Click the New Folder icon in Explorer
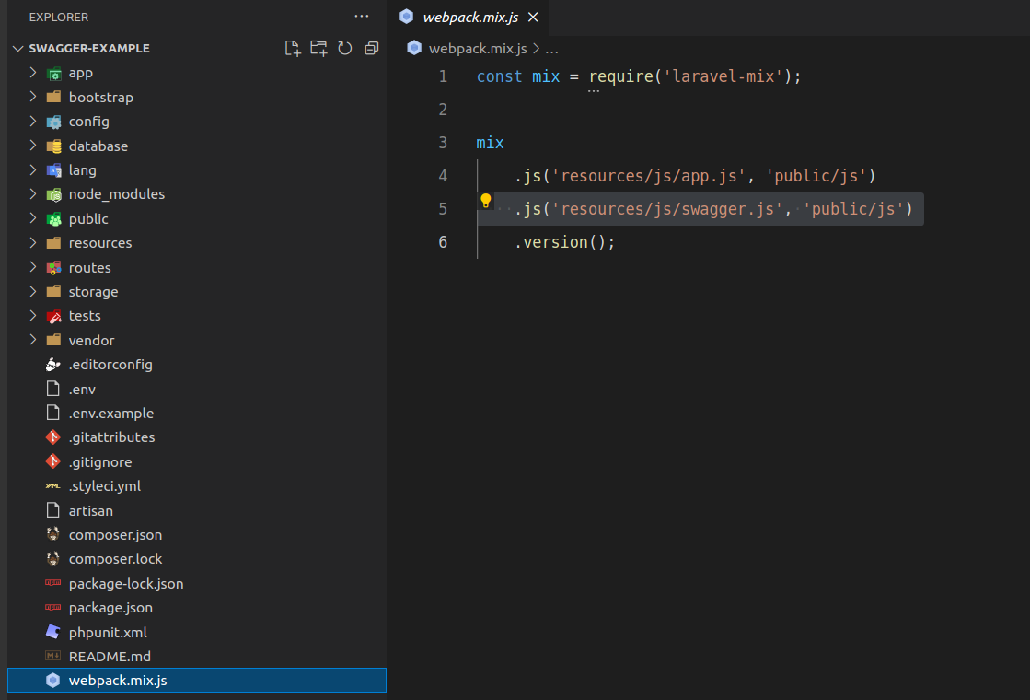 318,48
